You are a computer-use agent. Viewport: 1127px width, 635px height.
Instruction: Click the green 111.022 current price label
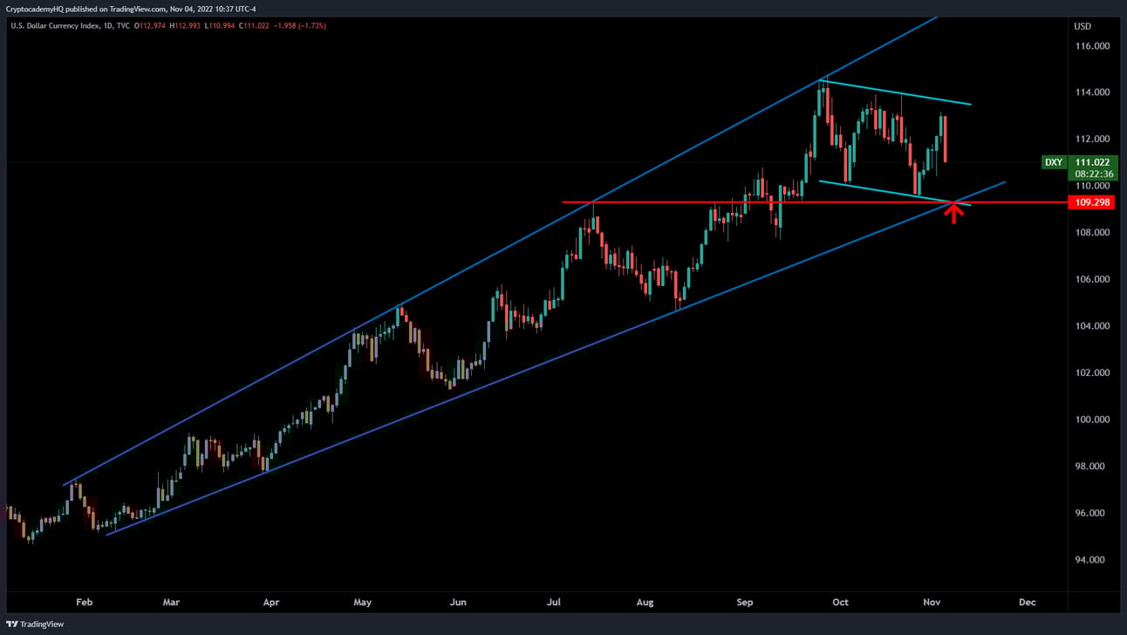1092,162
